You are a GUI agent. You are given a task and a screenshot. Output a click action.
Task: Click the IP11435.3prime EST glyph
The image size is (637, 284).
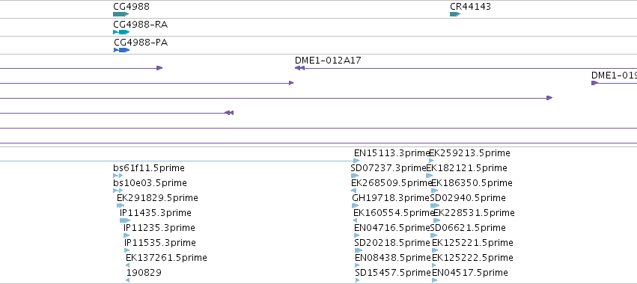pos(125,220)
